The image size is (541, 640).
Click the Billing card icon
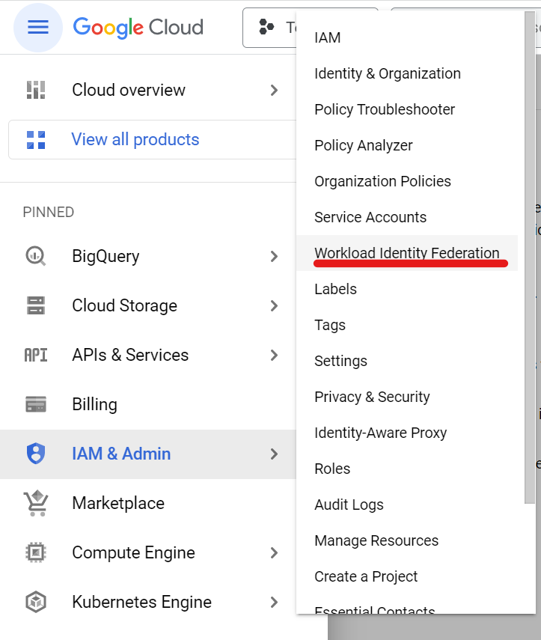point(36,404)
